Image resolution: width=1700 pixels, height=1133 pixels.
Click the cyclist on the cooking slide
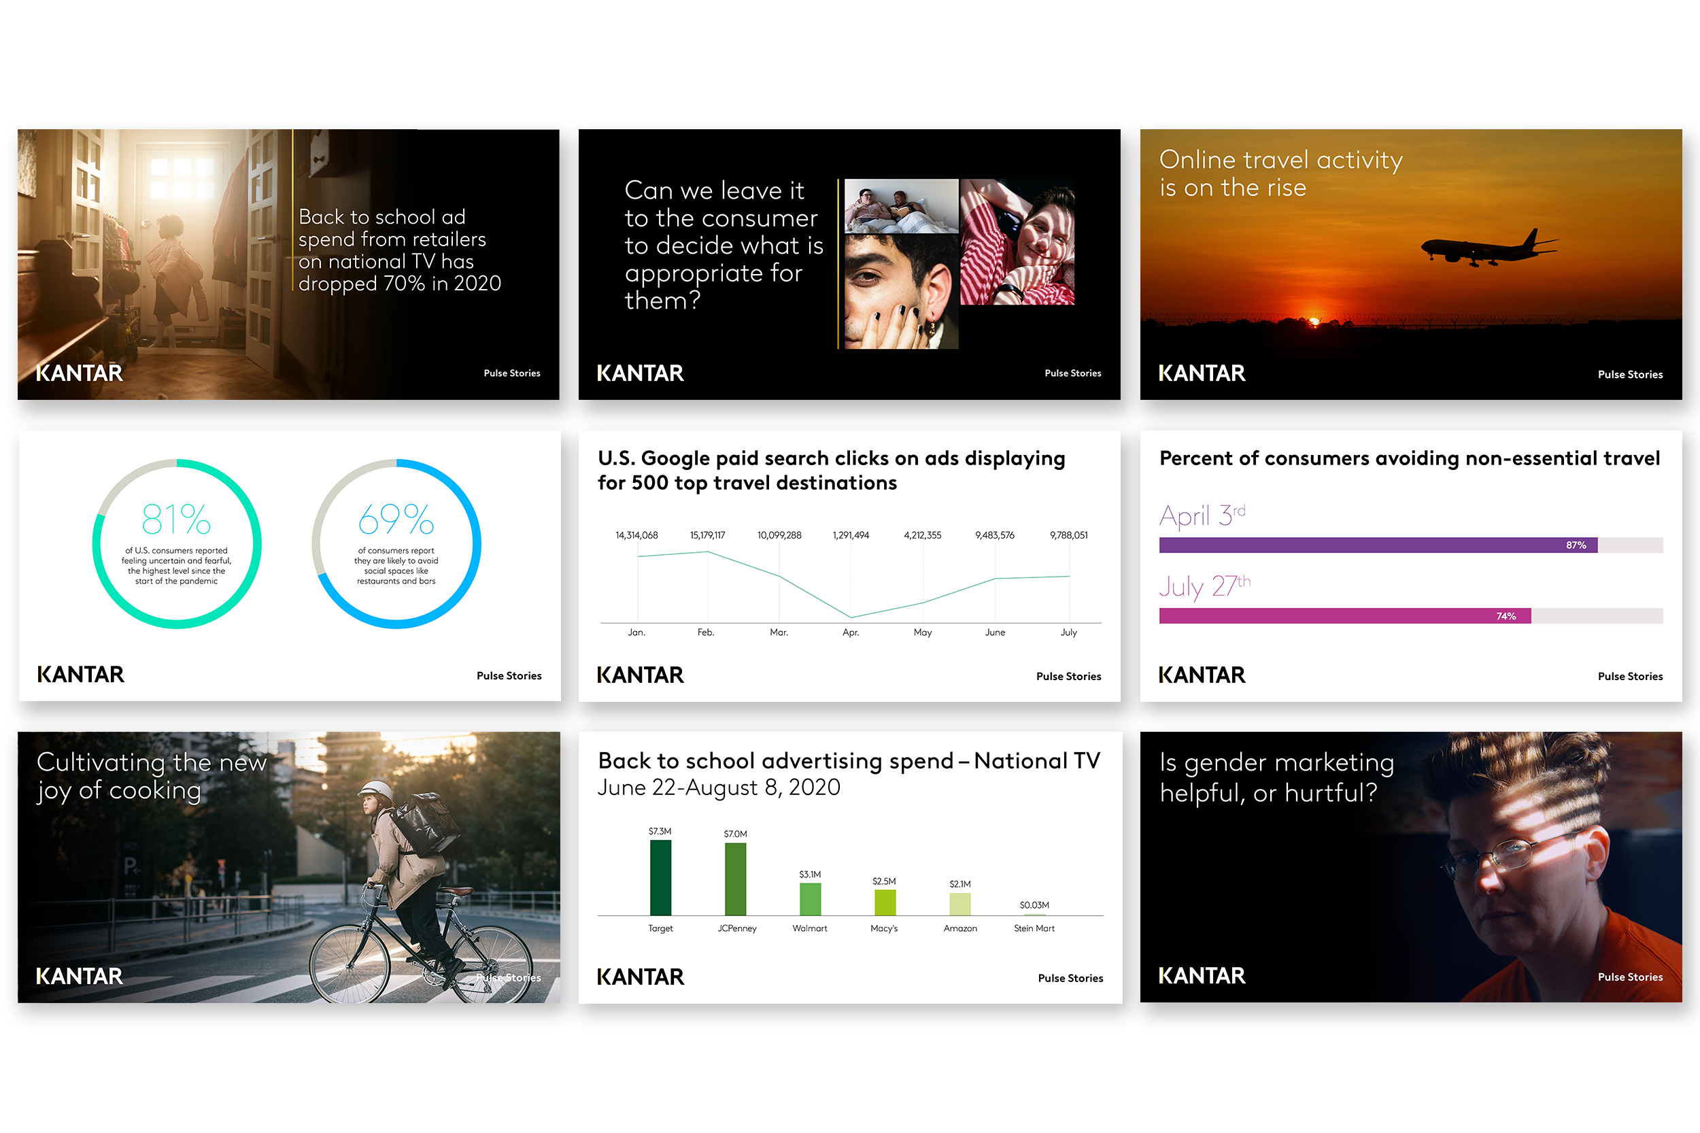tap(408, 867)
